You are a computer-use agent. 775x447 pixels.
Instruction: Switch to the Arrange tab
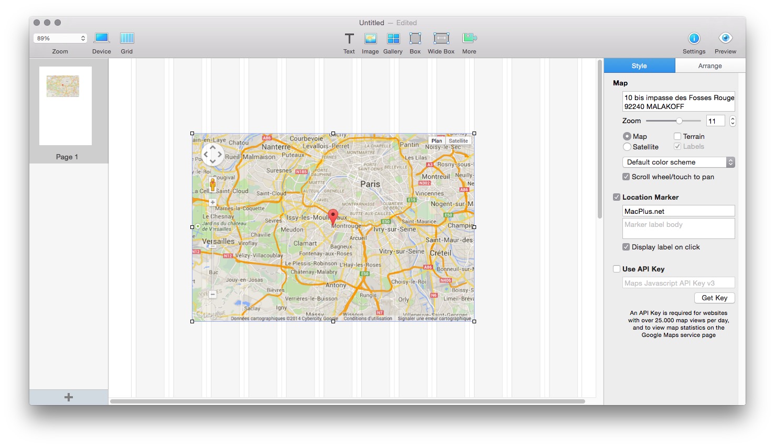click(710, 66)
